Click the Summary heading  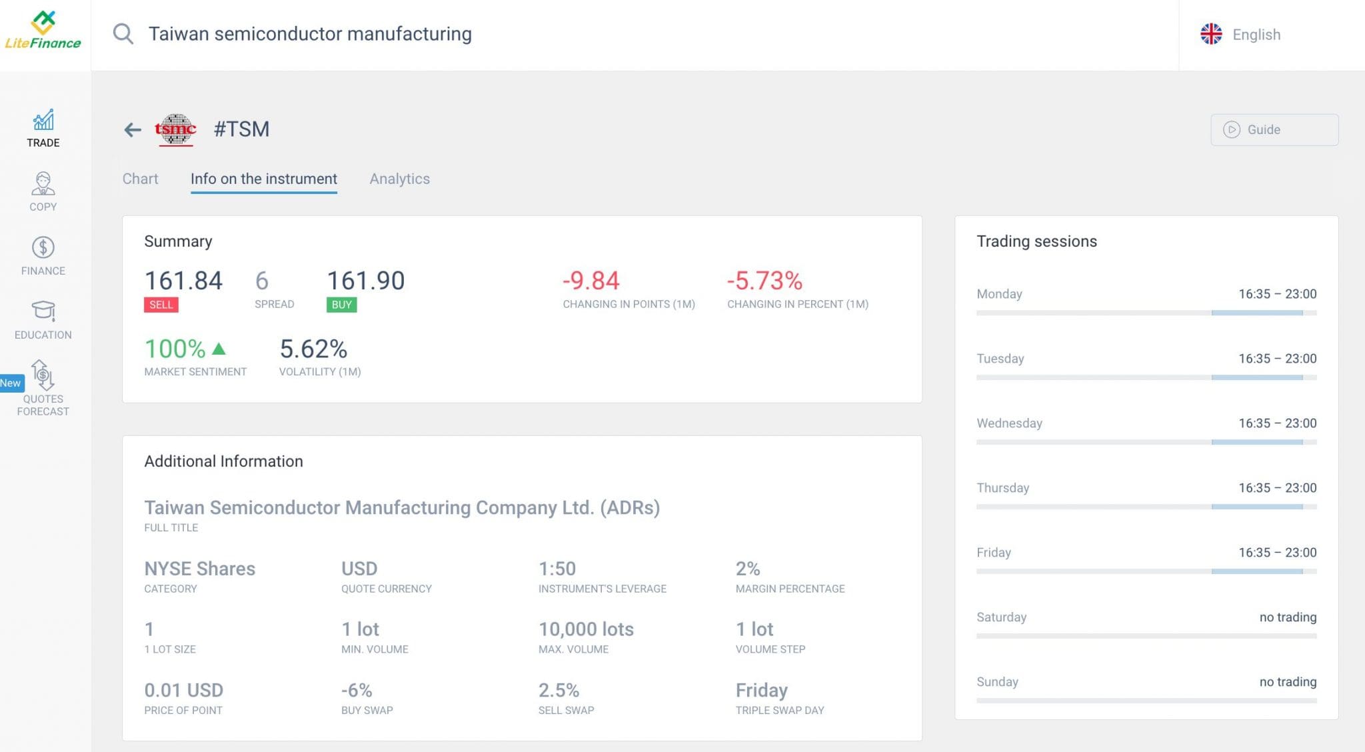coord(178,241)
